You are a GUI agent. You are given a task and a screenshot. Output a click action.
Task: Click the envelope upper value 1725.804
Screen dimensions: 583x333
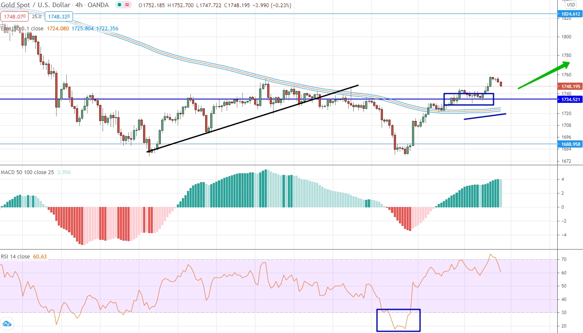point(82,29)
